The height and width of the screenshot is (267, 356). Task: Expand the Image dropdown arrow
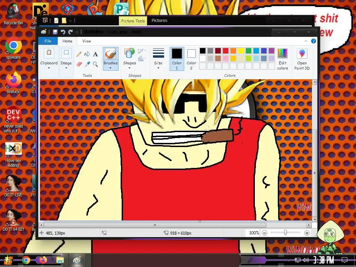[66, 68]
